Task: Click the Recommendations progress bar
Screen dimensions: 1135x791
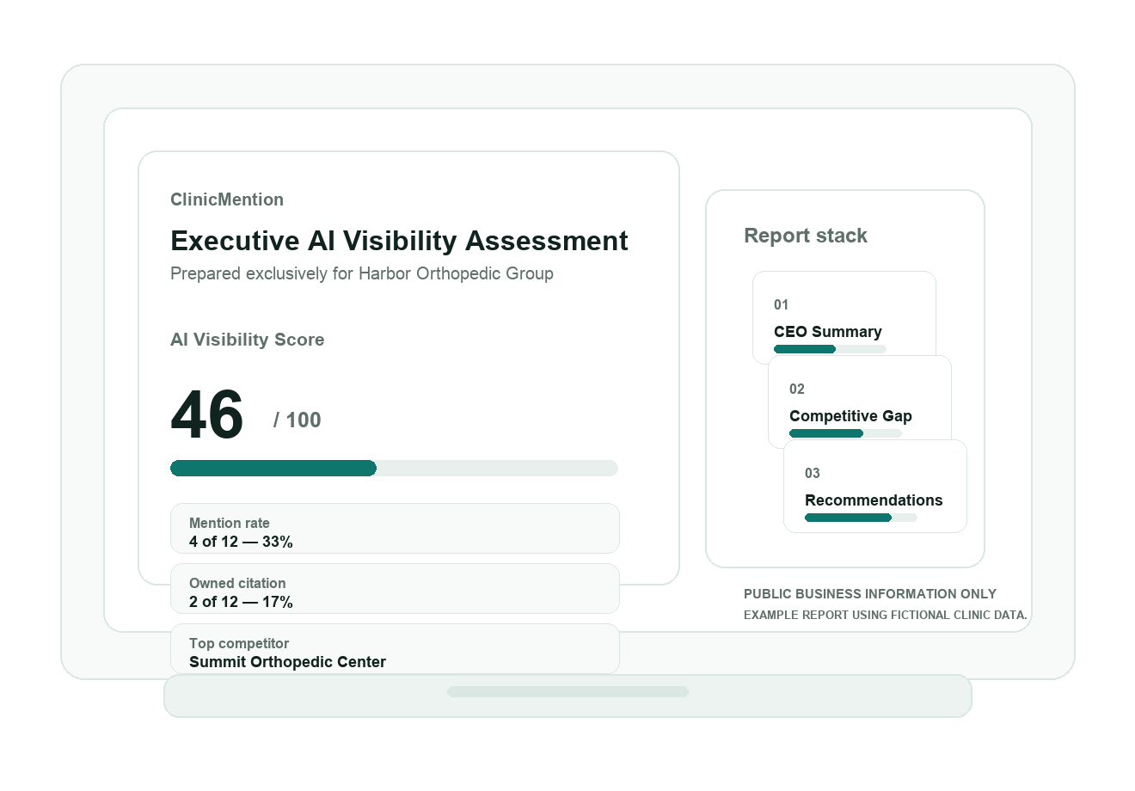Action: [x=861, y=518]
